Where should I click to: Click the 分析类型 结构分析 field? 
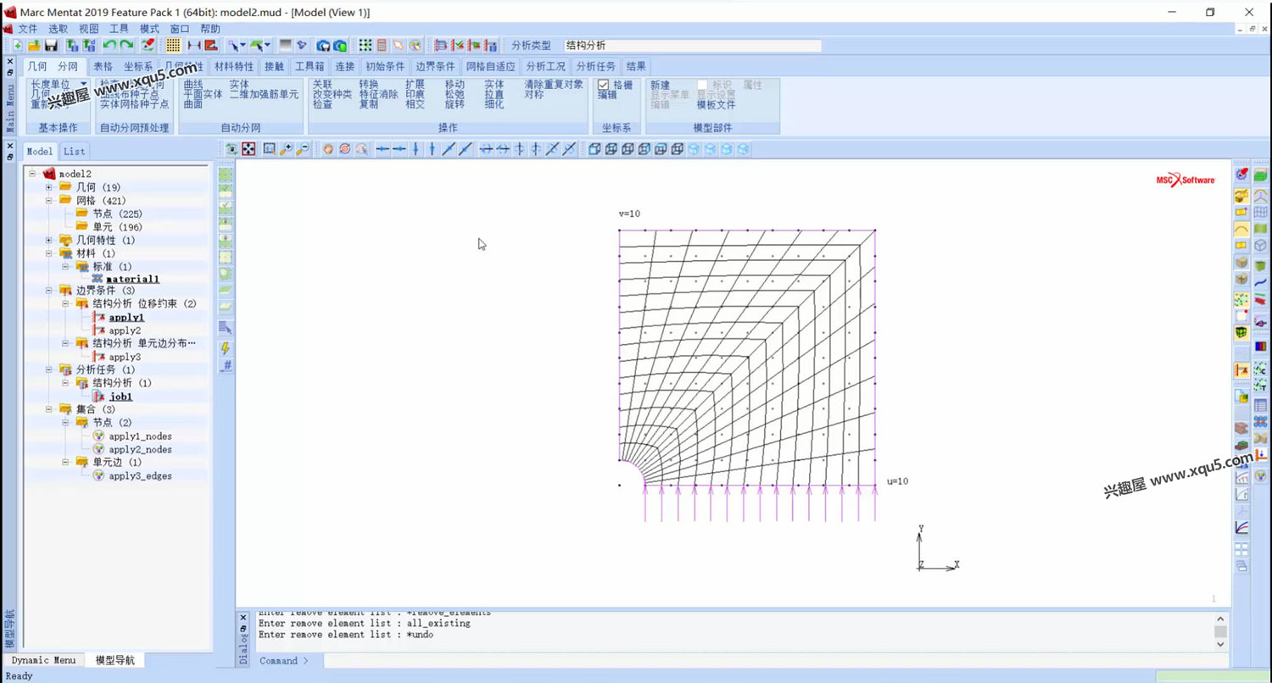pyautogui.click(x=693, y=46)
